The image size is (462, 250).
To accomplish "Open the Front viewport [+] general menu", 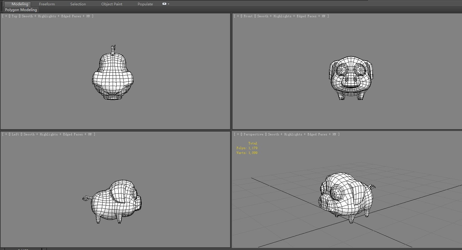I will pyautogui.click(x=238, y=16).
